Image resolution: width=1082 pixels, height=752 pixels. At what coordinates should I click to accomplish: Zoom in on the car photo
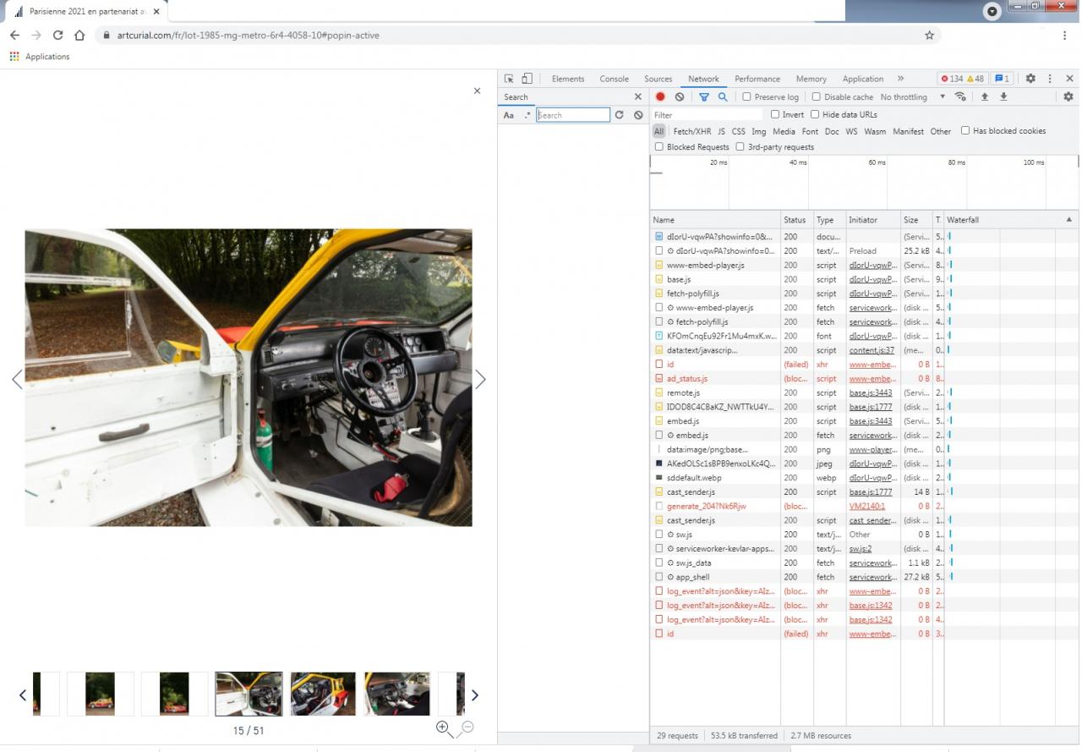[x=443, y=727]
